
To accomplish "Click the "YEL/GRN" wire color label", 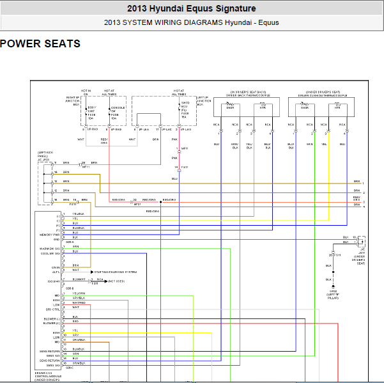I will (79, 293).
